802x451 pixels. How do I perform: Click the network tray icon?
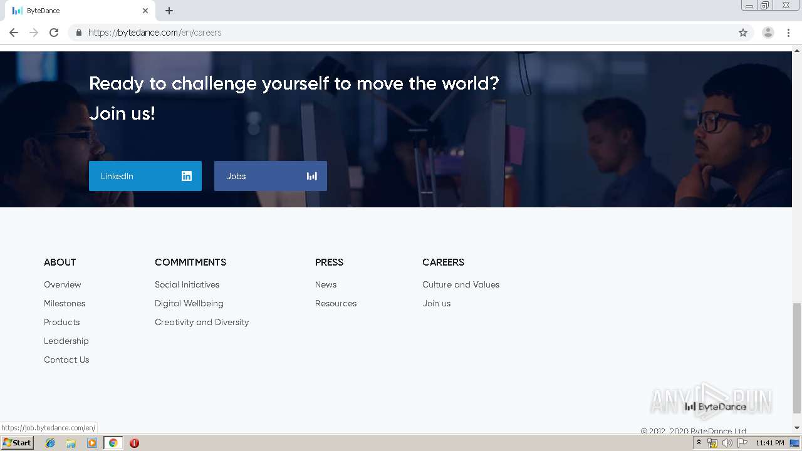[712, 443]
